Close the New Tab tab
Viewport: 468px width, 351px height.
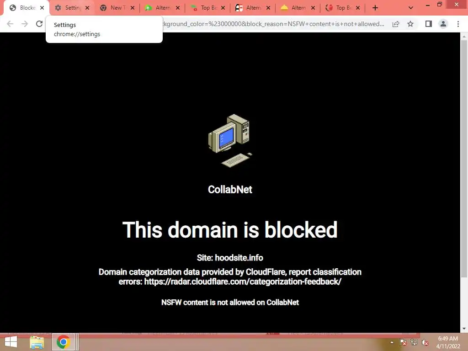[x=133, y=8]
